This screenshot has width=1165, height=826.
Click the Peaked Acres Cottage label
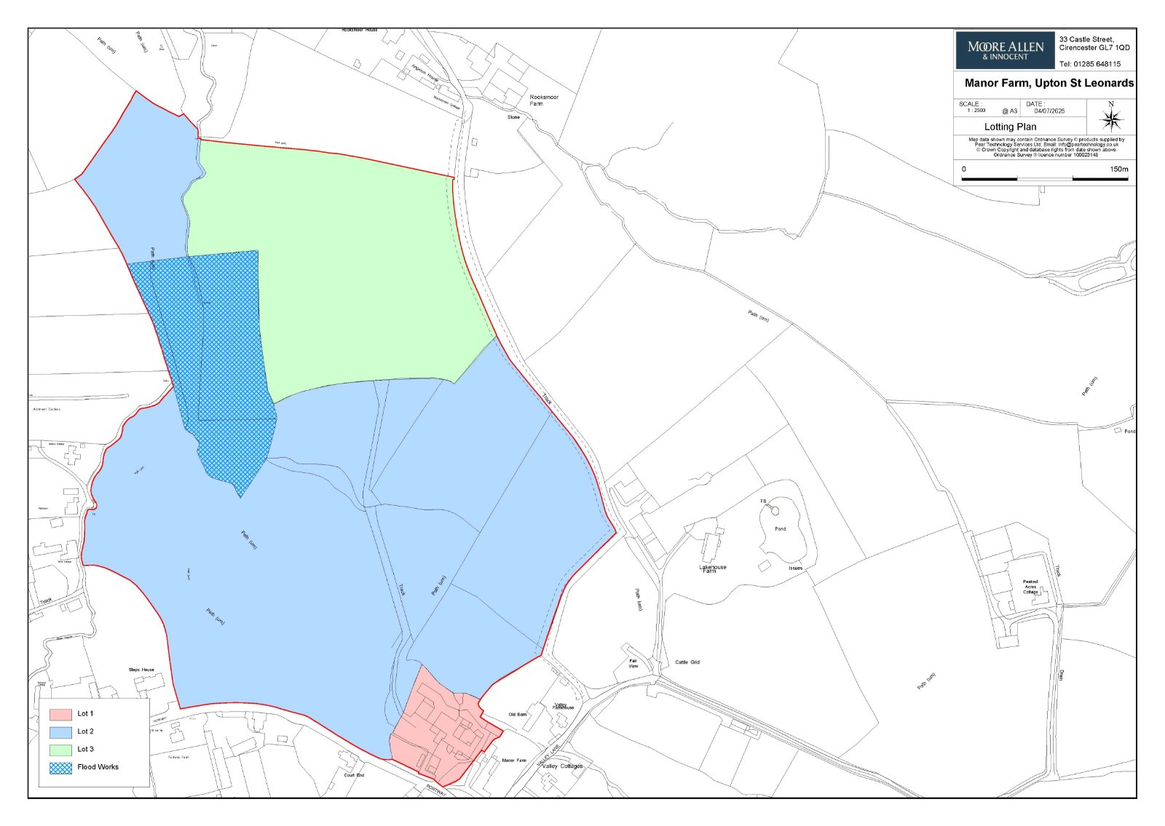[1030, 587]
